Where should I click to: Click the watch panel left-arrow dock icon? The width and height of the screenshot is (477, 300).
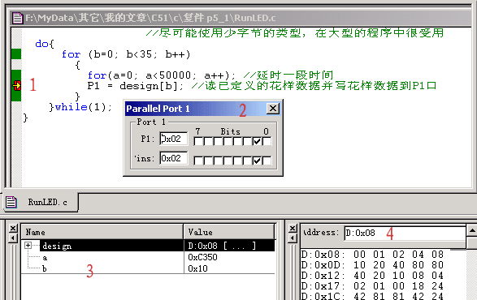pyautogui.click(x=13, y=238)
